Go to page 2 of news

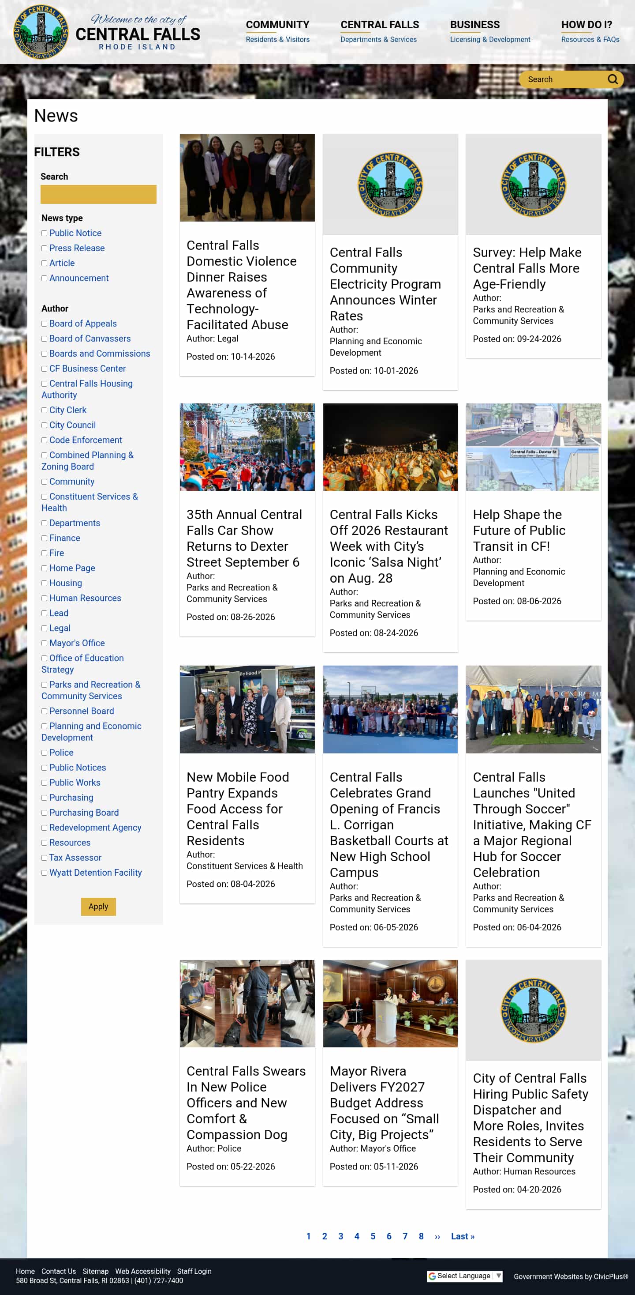point(325,1236)
